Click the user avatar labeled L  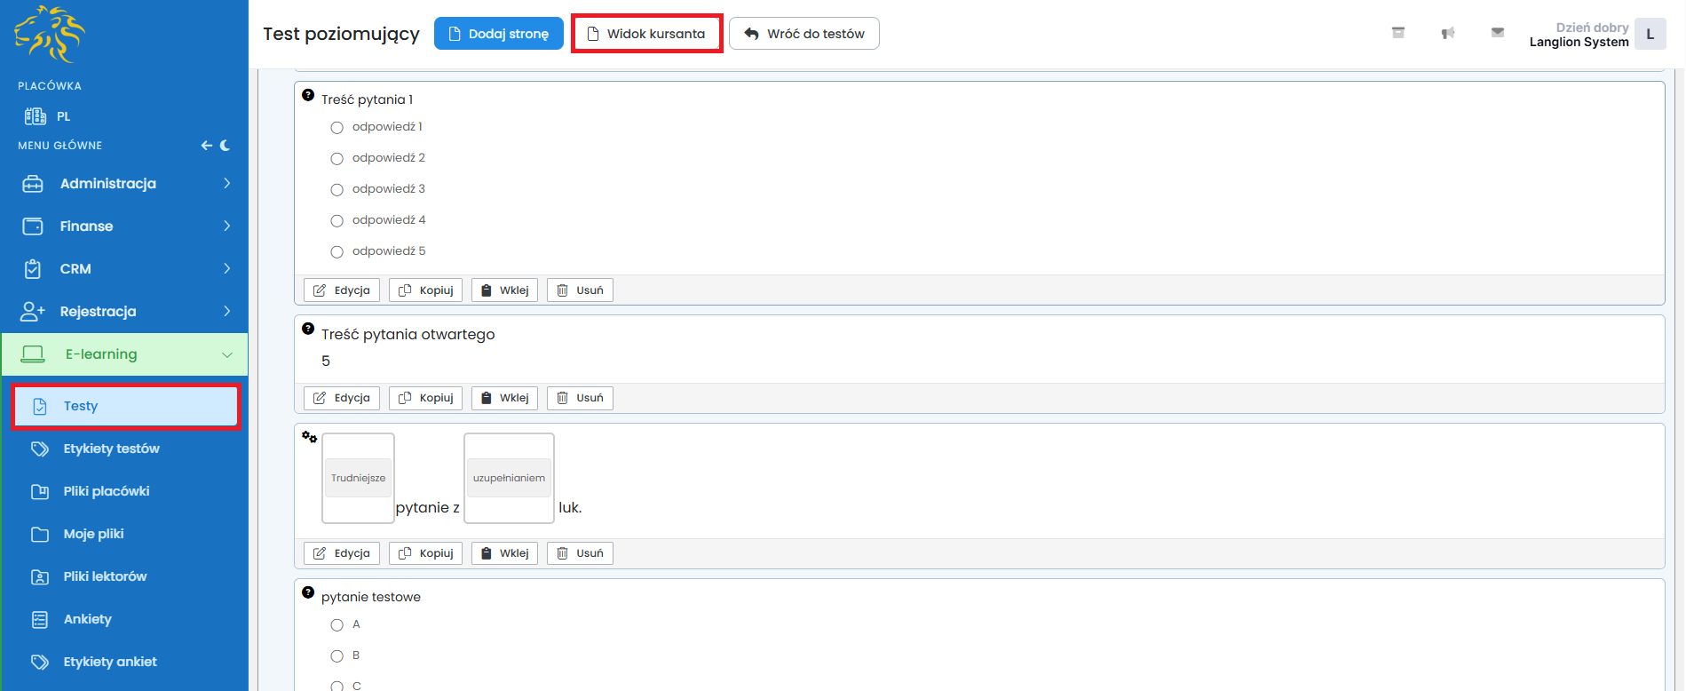(x=1650, y=34)
